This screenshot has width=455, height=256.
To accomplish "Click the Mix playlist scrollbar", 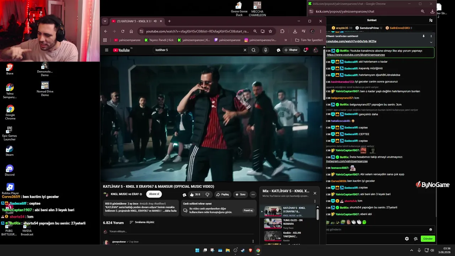I will click(x=317, y=214).
